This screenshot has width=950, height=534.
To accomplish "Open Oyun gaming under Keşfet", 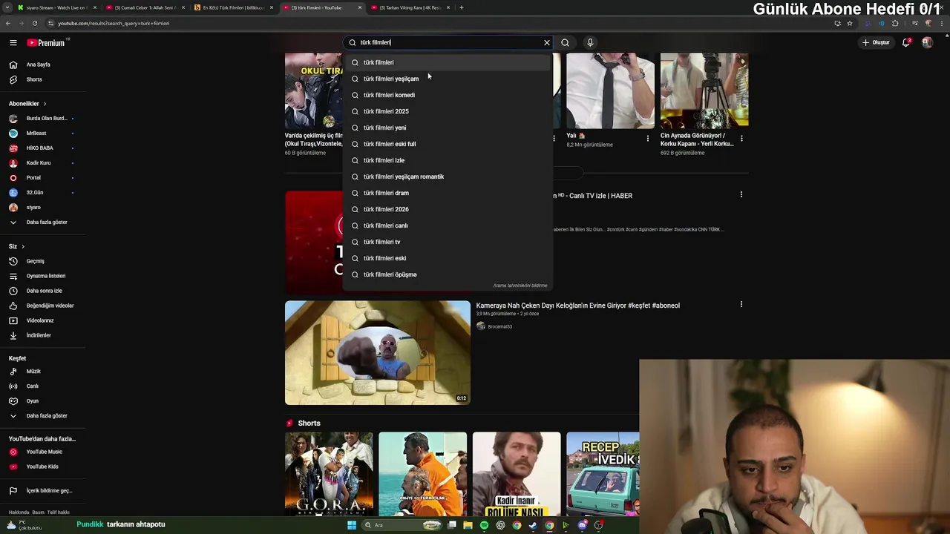I will pos(33,401).
